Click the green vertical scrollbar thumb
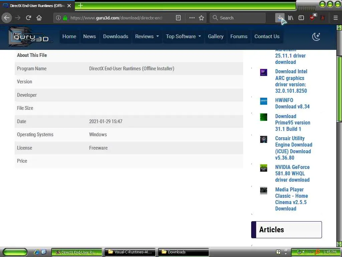Screen dimensions: 342x257 pyautogui.click(x=339, y=88)
